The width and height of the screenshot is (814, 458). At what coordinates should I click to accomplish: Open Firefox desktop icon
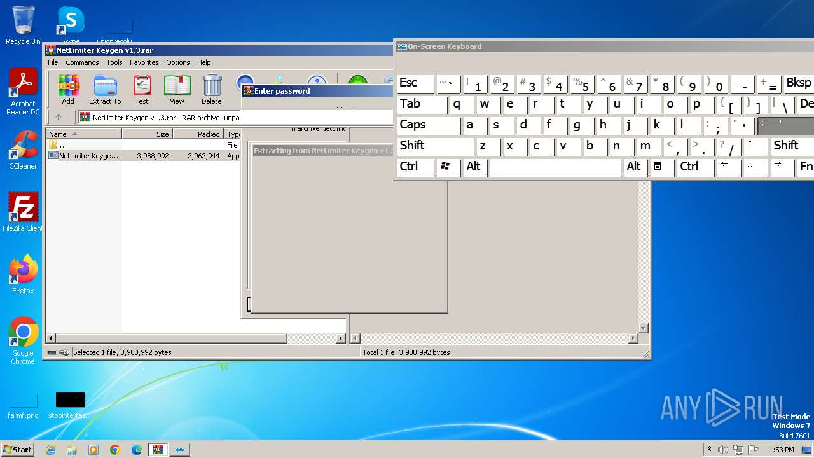(23, 275)
